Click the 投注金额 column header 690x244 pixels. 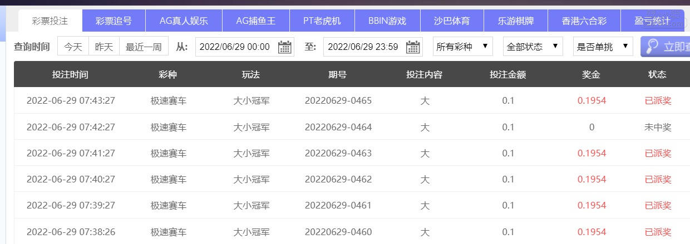508,74
